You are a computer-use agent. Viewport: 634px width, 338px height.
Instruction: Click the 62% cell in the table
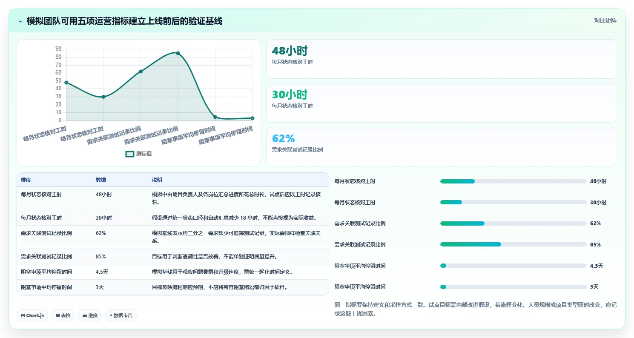[101, 233]
